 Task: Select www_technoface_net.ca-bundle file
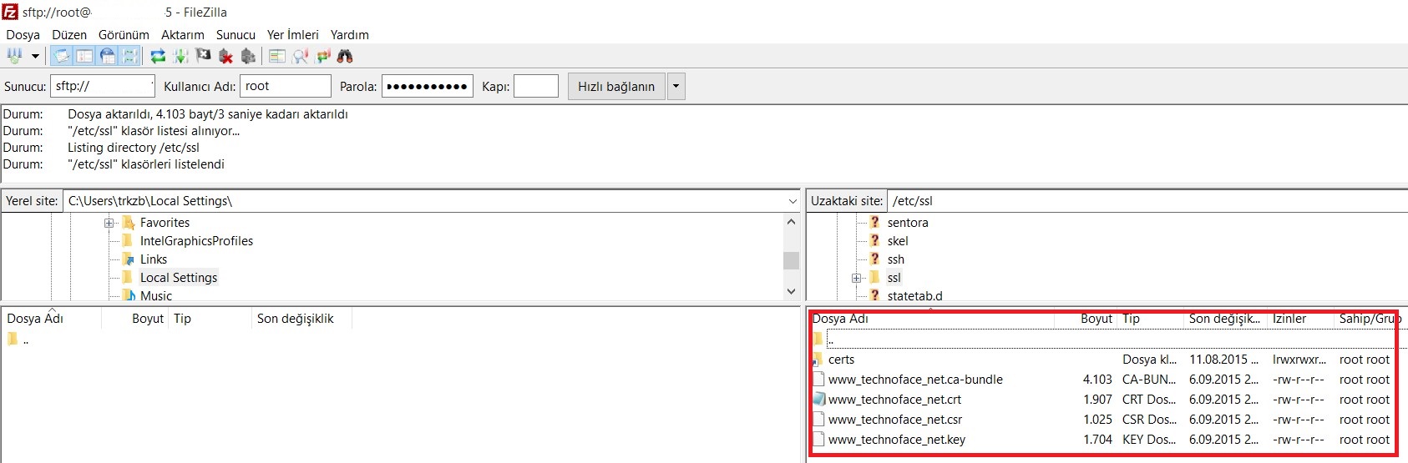click(x=915, y=380)
